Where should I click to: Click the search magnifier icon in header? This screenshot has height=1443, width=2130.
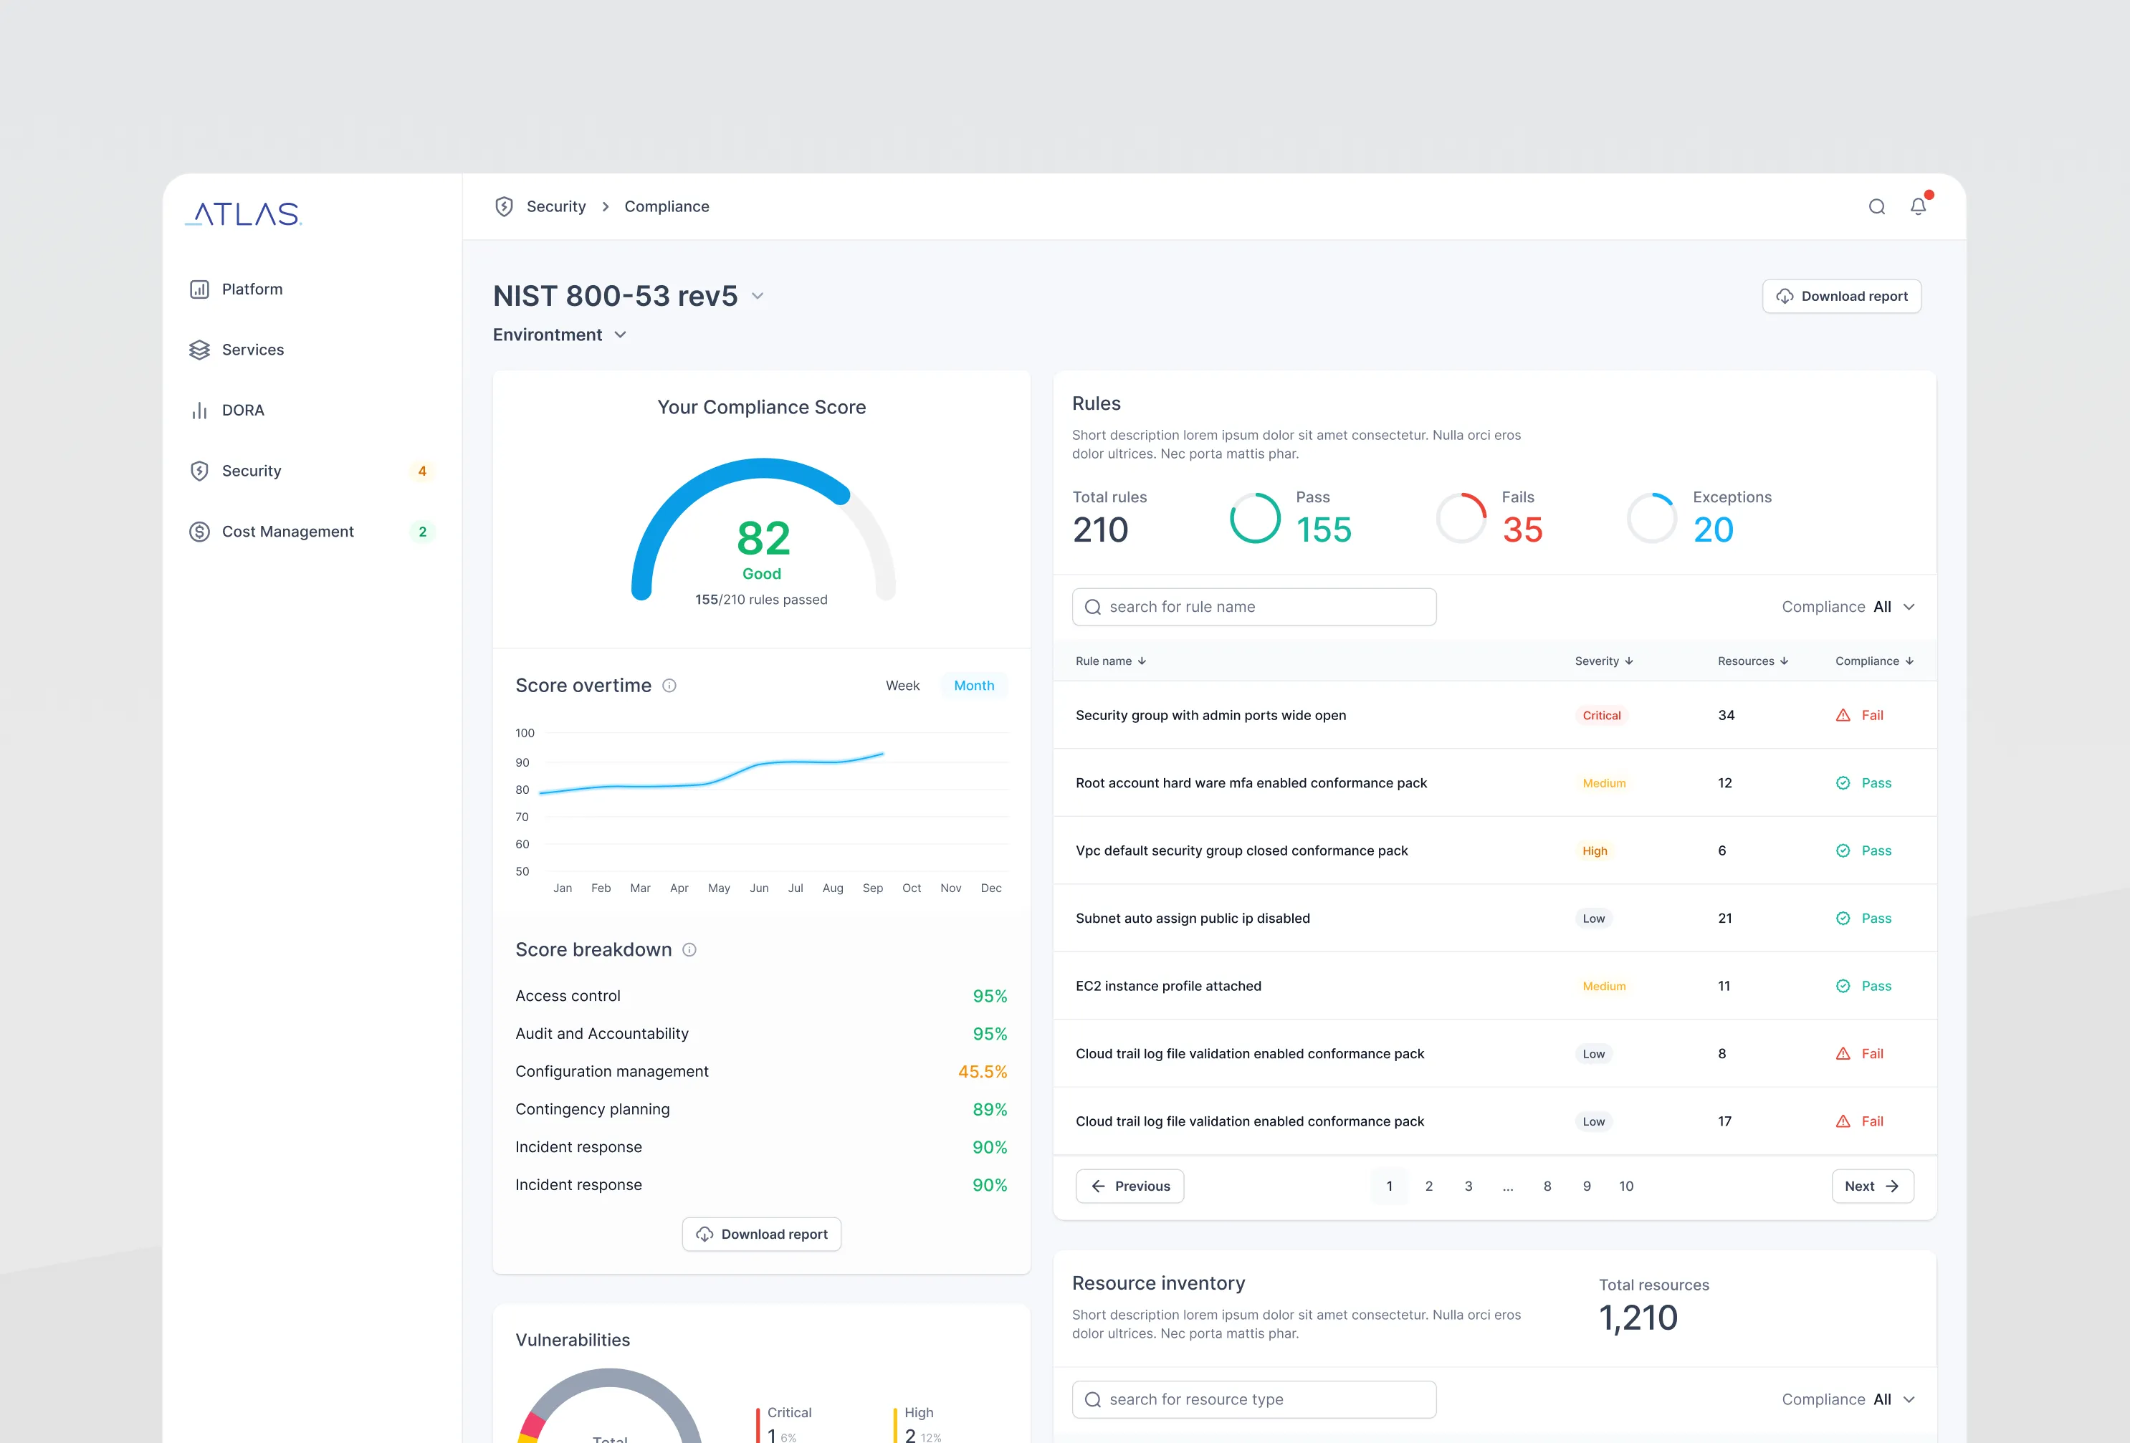pyautogui.click(x=1876, y=207)
